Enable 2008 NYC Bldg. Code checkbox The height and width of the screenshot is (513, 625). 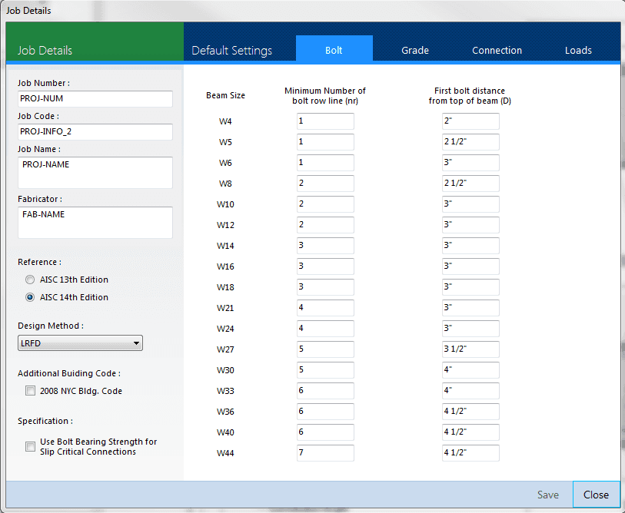(x=30, y=391)
